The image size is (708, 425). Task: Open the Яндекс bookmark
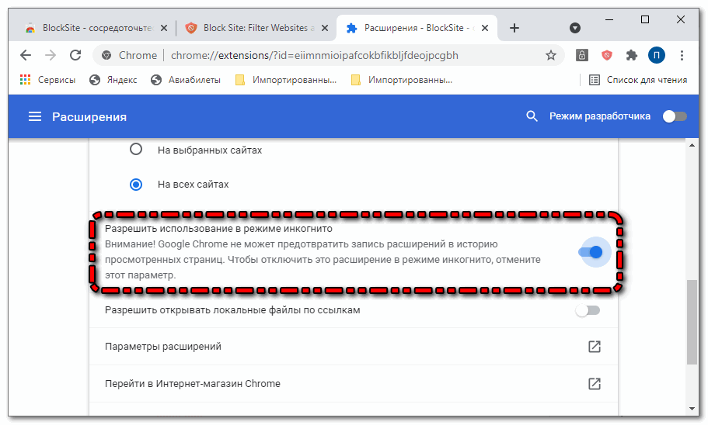113,80
